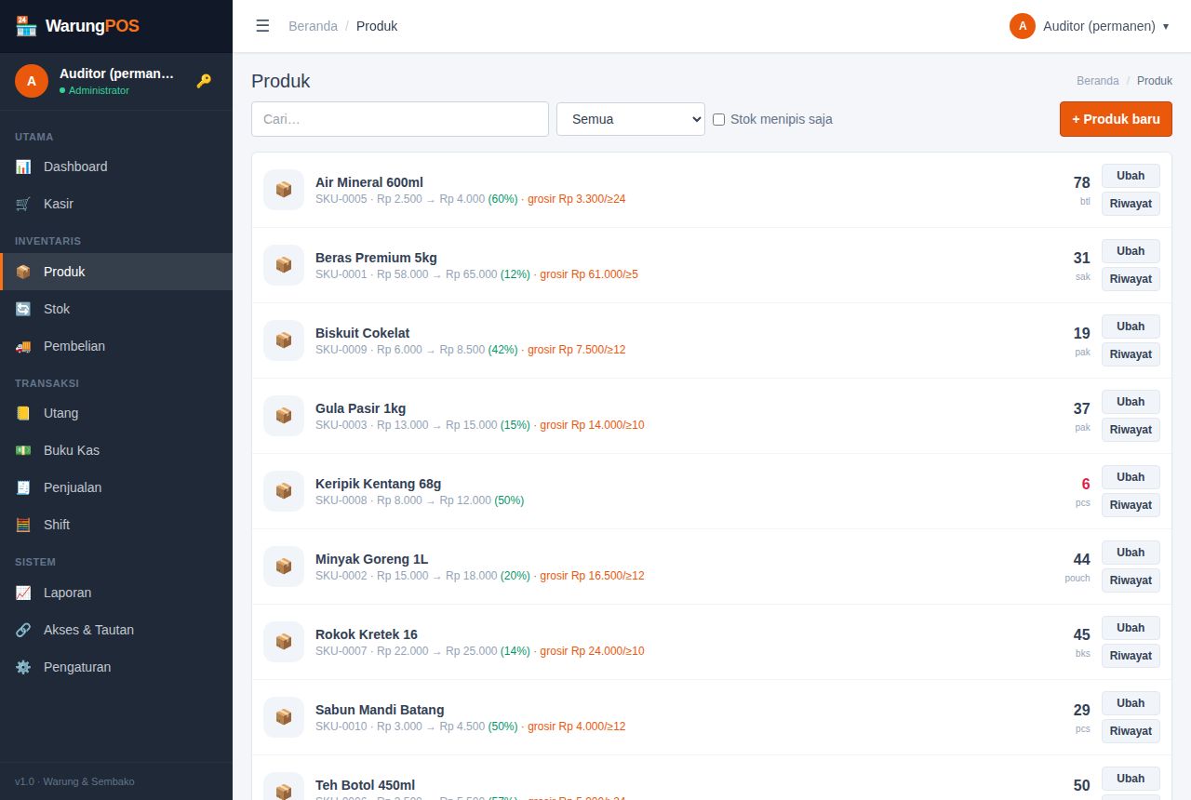Click Ubah for Beras Premium 5kg
The width and height of the screenshot is (1191, 800).
[x=1131, y=251]
